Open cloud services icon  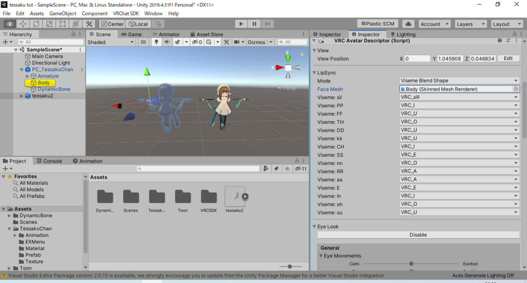[x=408, y=24]
